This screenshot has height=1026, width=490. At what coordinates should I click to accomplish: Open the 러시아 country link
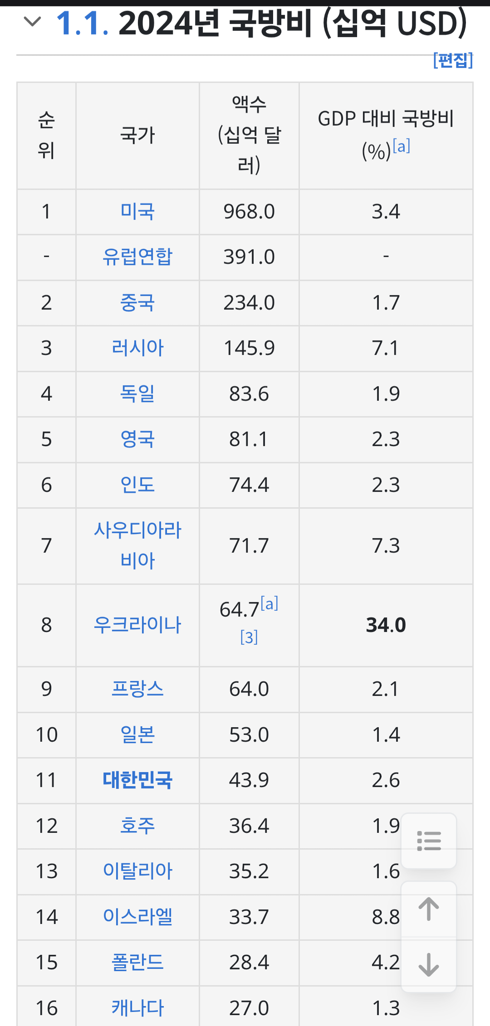tap(137, 348)
